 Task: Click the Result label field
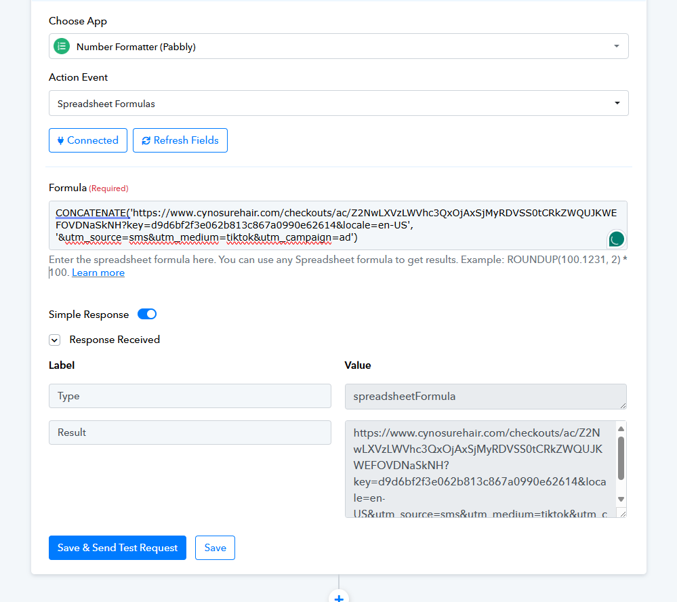[190, 433]
